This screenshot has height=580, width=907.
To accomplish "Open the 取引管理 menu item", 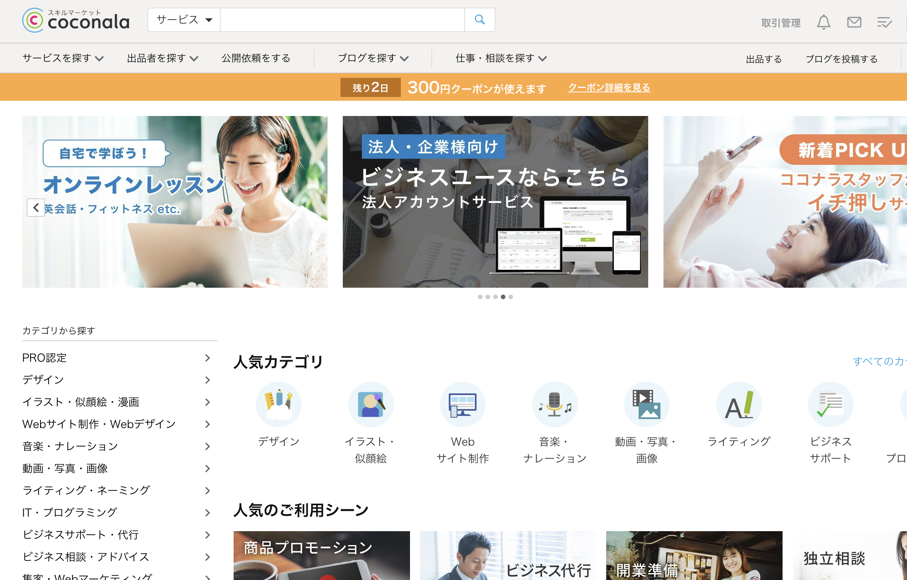I will (781, 23).
